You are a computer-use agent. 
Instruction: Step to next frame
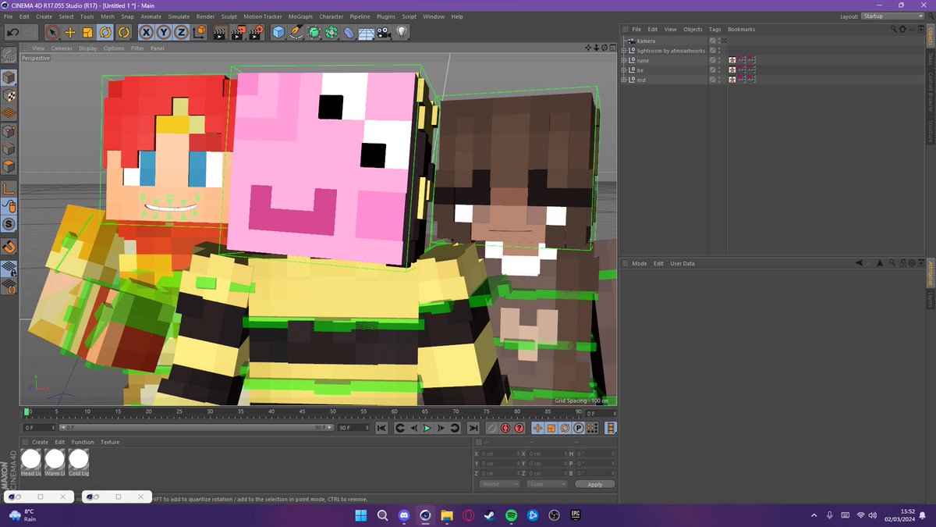point(441,428)
